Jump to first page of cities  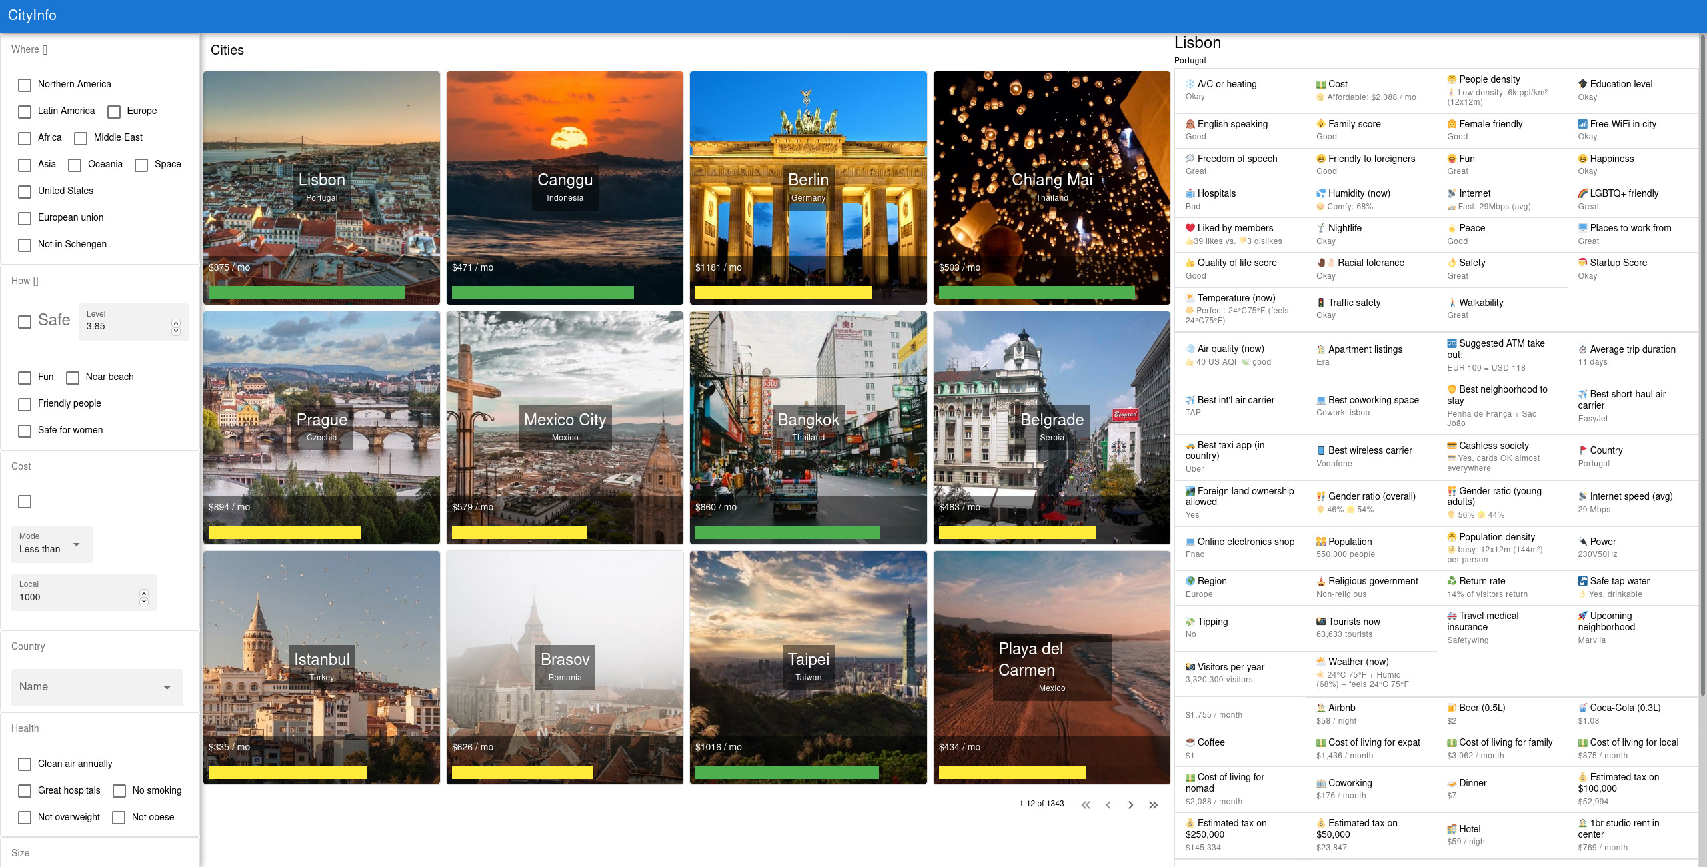click(1086, 805)
